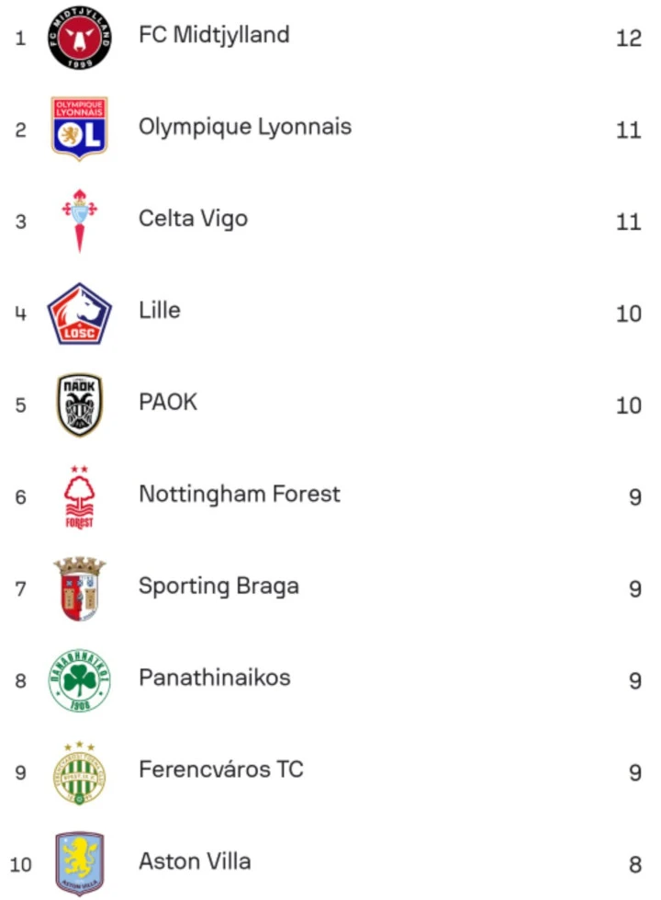Click the Nottingham Forest tree logo
The height and width of the screenshot is (900, 661).
tap(79, 496)
